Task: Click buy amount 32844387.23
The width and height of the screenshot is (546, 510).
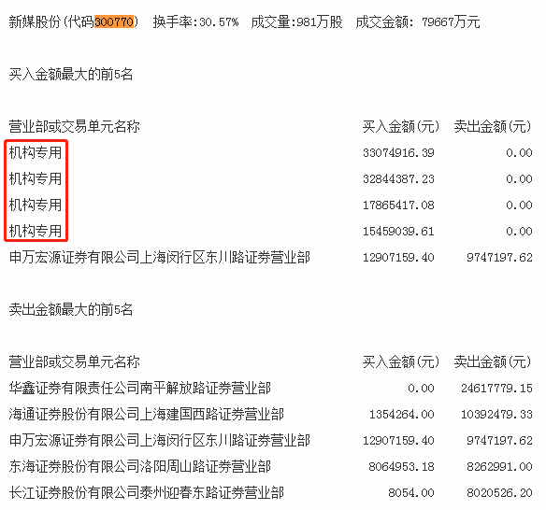Action: click(x=398, y=179)
